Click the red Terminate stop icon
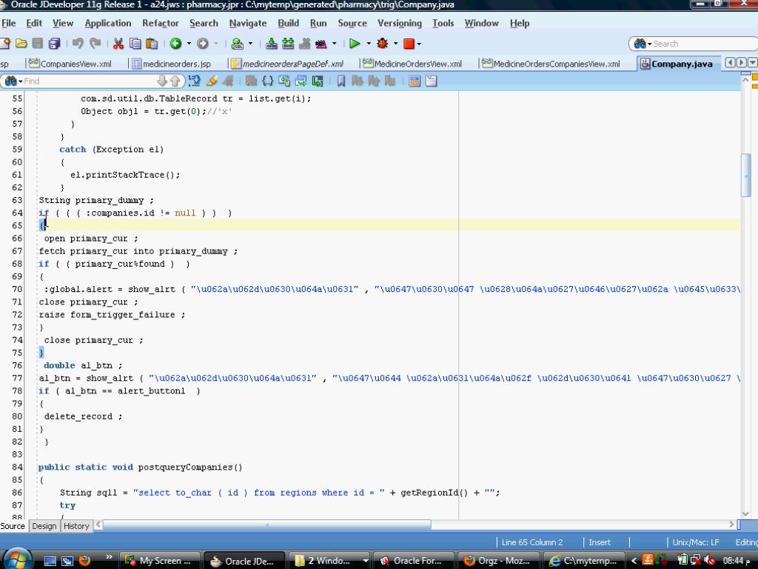 pyautogui.click(x=409, y=44)
